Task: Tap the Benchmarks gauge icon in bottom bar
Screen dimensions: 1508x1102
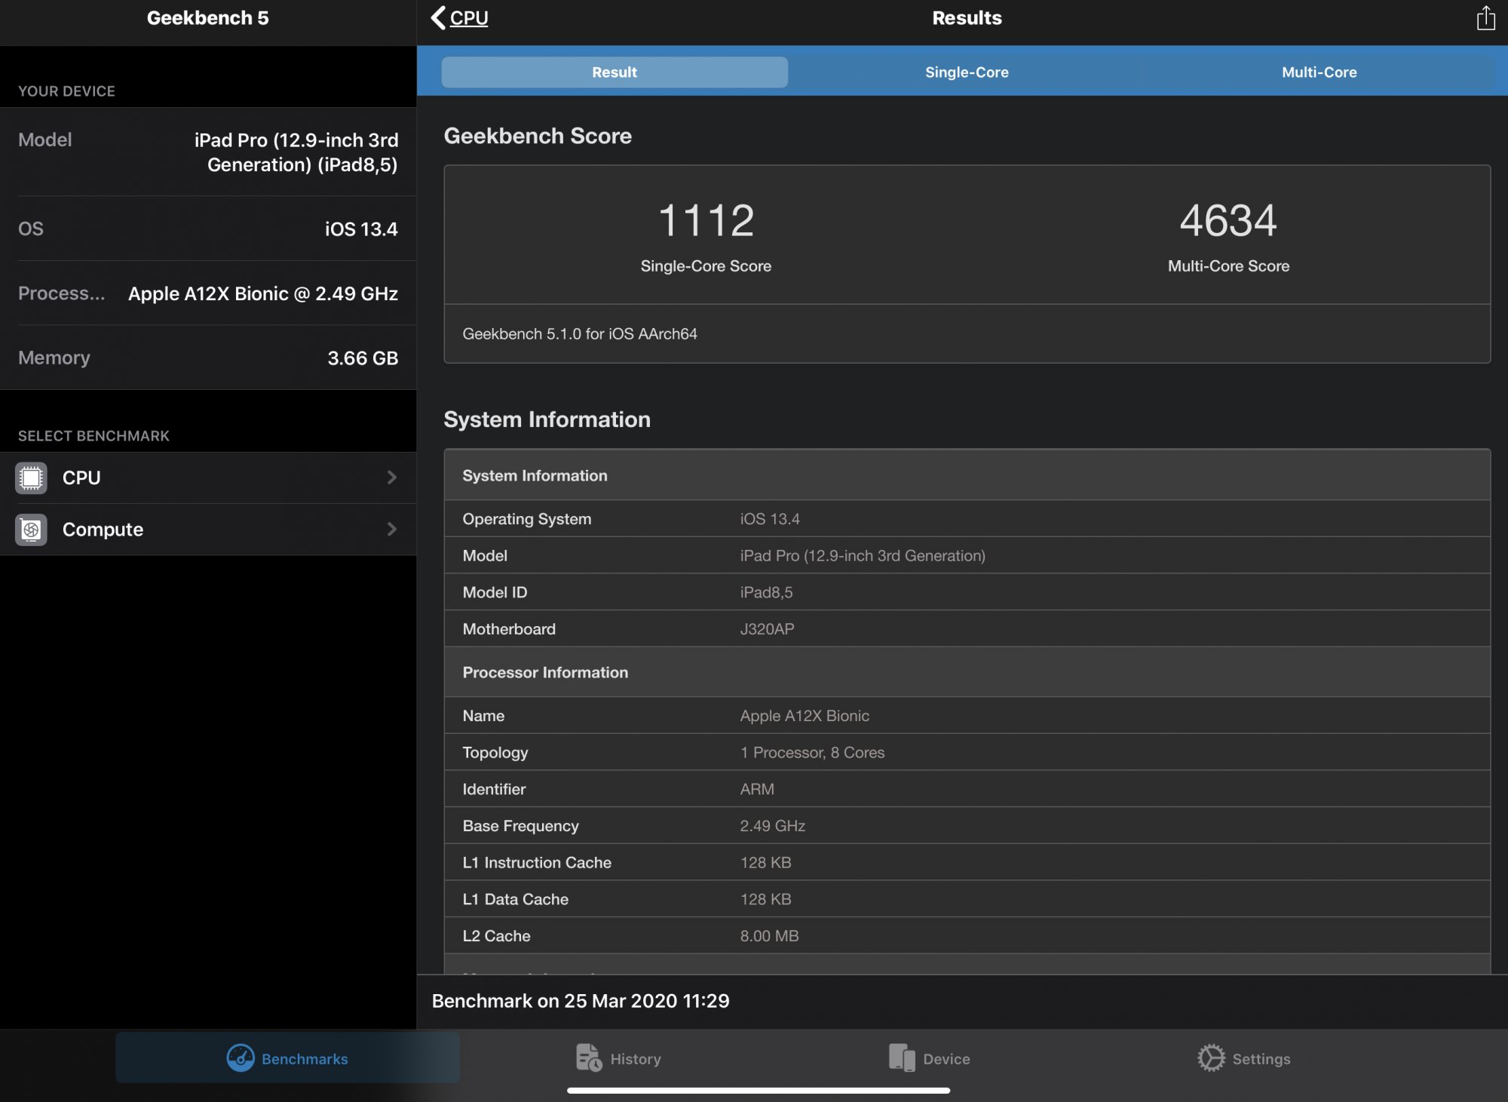Action: point(241,1058)
